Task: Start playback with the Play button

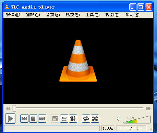Action: click(x=10, y=119)
